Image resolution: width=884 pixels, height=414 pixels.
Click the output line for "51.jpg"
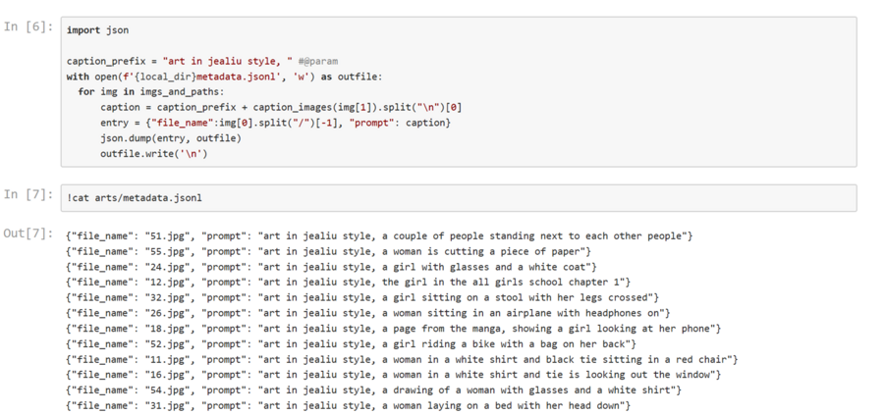(379, 235)
